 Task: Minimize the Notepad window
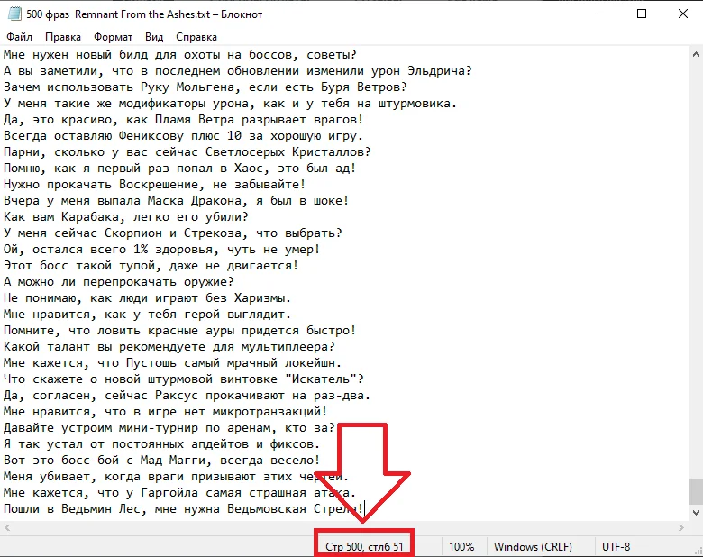pyautogui.click(x=601, y=14)
